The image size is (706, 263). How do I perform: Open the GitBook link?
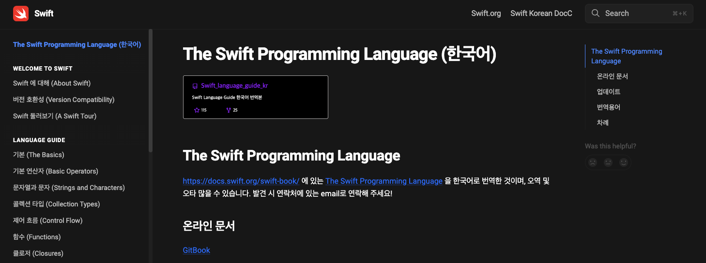click(197, 250)
